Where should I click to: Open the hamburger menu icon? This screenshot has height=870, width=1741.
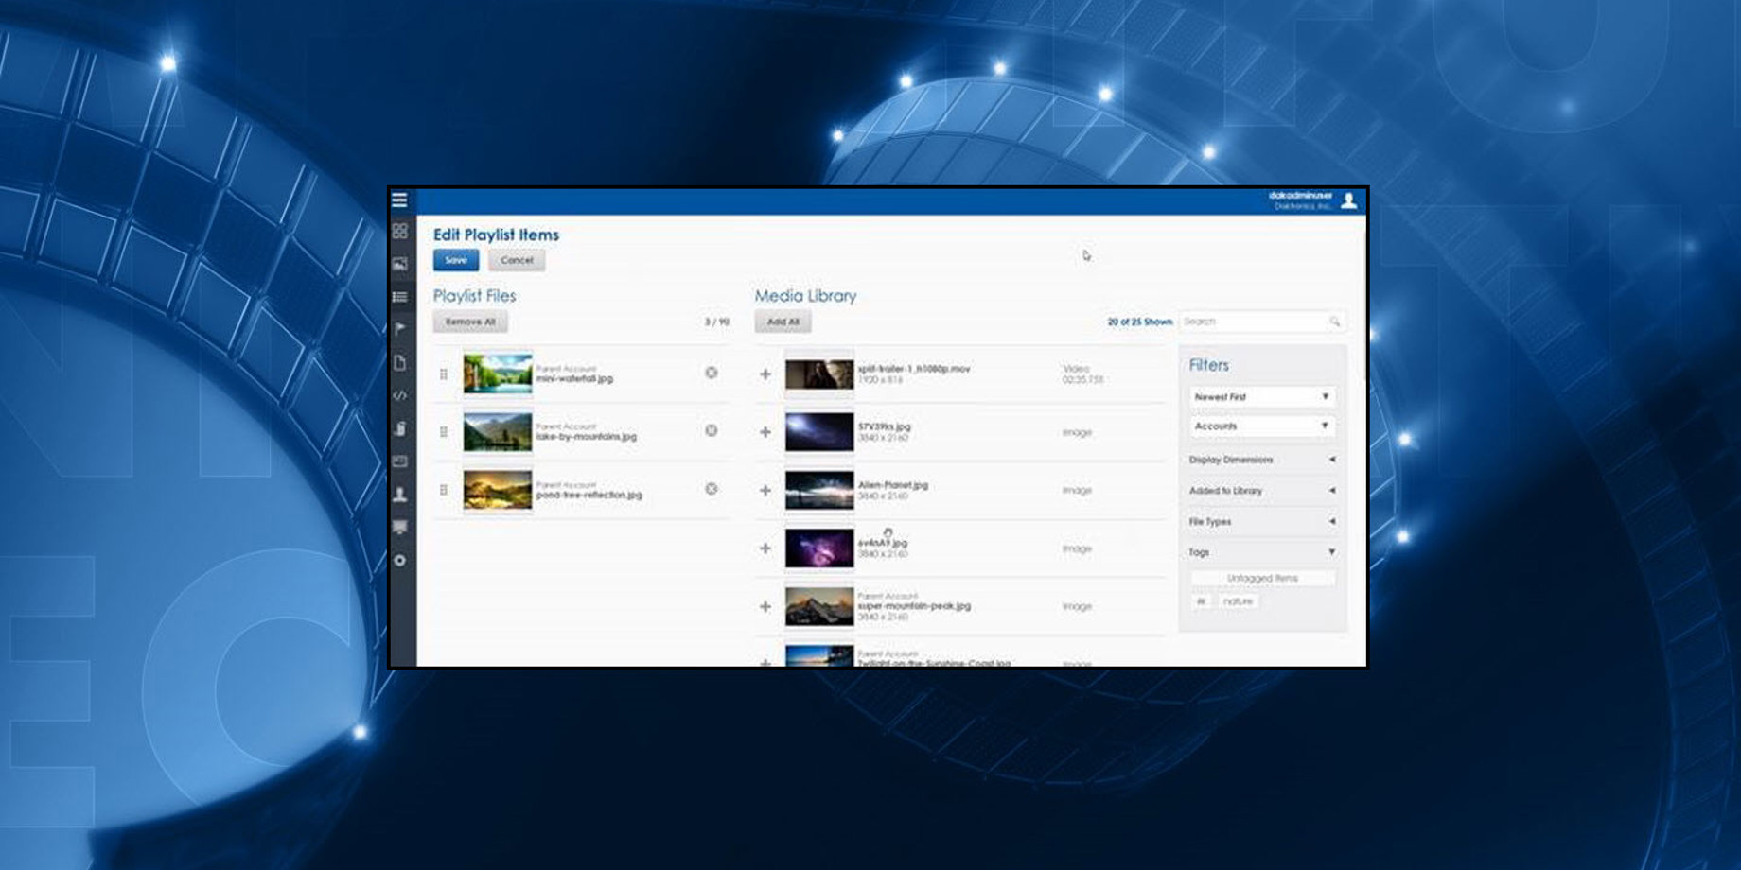(399, 200)
